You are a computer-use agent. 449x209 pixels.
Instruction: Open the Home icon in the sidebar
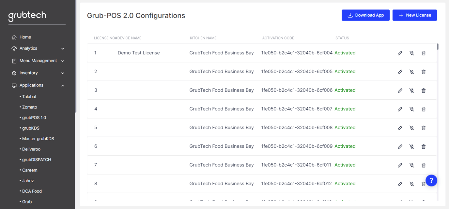pos(14,37)
